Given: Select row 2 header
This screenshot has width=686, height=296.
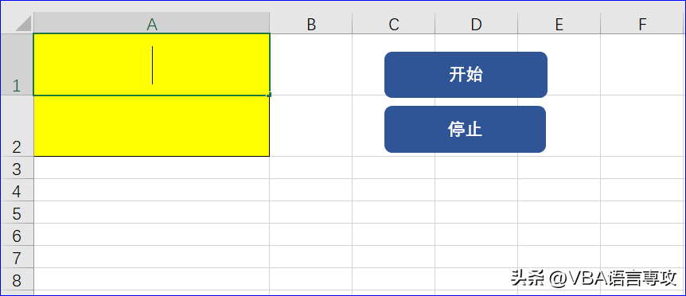Looking at the screenshot, I should tap(17, 126).
